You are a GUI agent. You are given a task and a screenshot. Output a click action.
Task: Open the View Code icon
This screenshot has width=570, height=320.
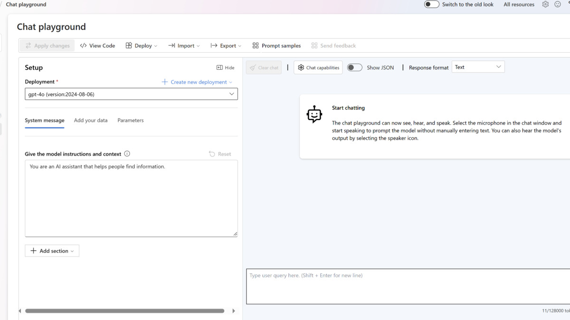coord(84,46)
